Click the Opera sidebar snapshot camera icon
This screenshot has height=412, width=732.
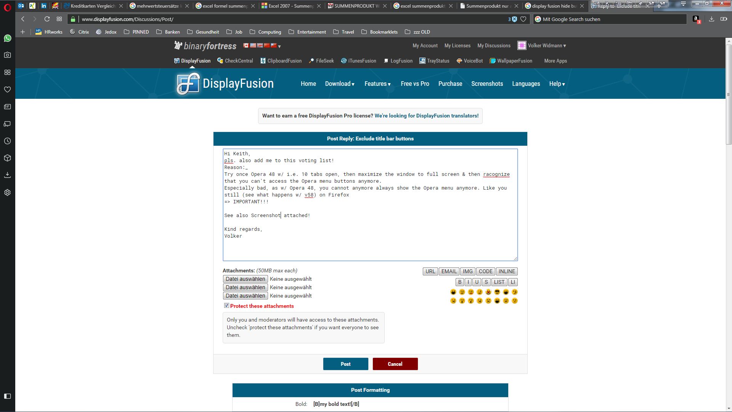pyautogui.click(x=7, y=55)
